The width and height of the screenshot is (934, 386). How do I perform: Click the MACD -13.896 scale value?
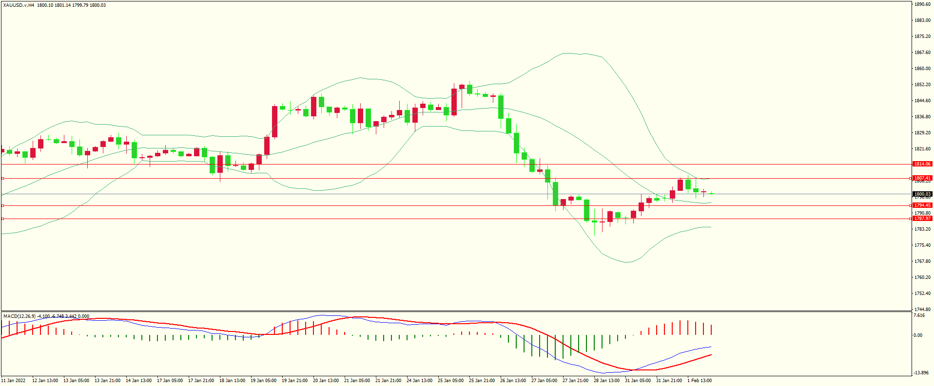click(x=920, y=373)
